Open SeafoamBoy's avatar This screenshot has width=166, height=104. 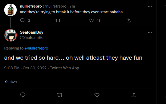click(10, 35)
